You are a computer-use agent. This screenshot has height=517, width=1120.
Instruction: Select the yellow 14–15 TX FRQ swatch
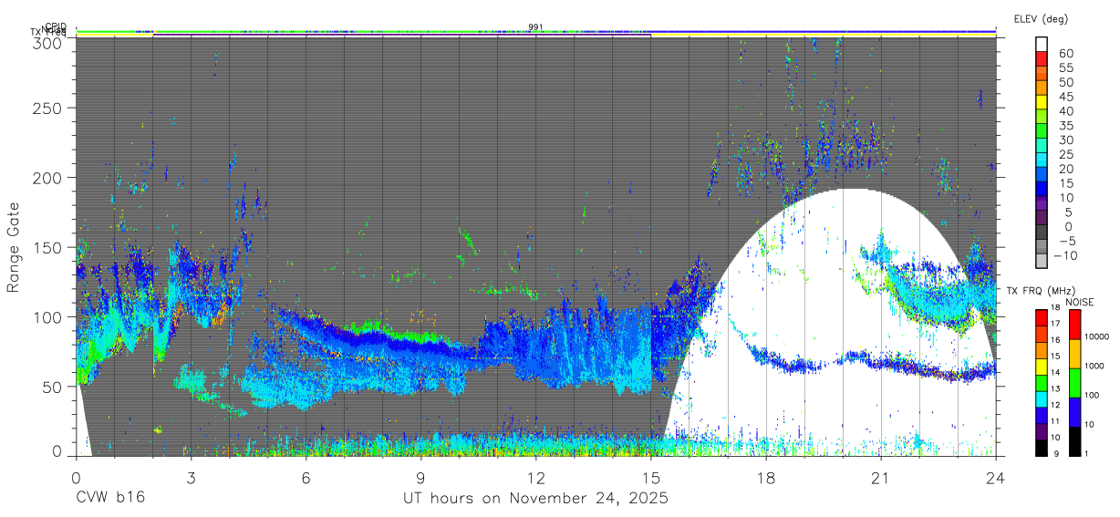point(1042,366)
